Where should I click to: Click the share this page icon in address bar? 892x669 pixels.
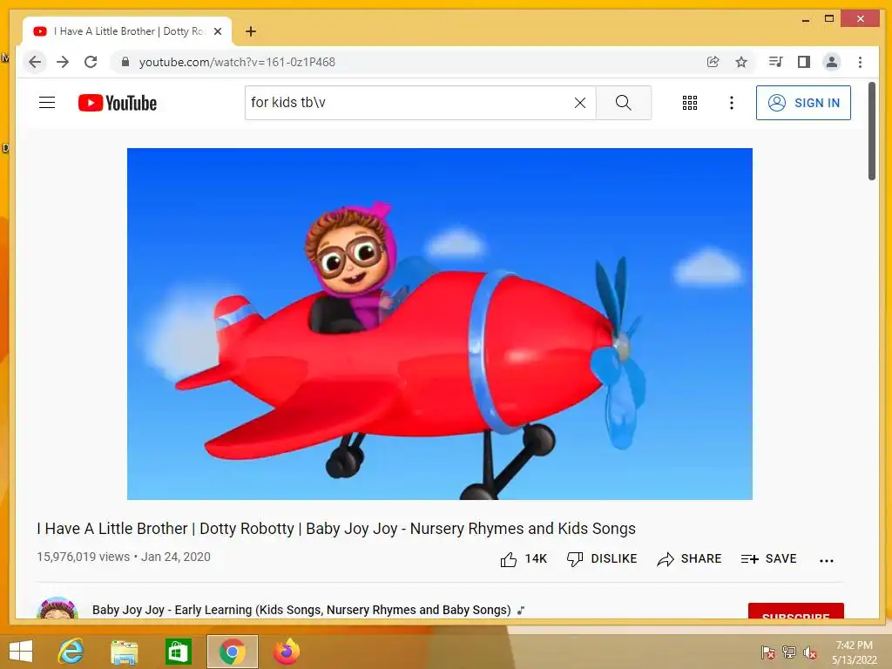click(713, 62)
